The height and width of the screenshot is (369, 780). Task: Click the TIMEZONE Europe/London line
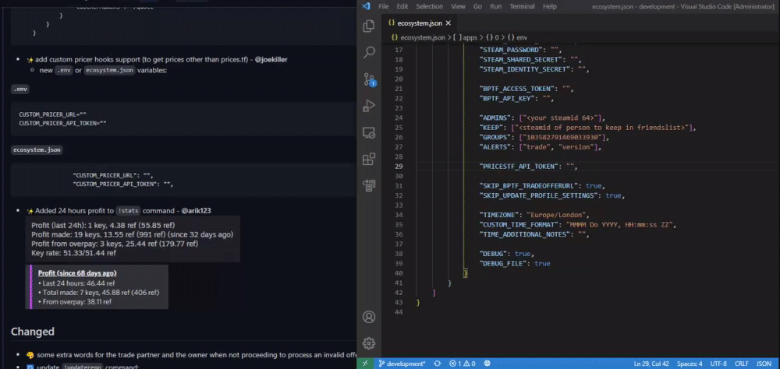[535, 215]
